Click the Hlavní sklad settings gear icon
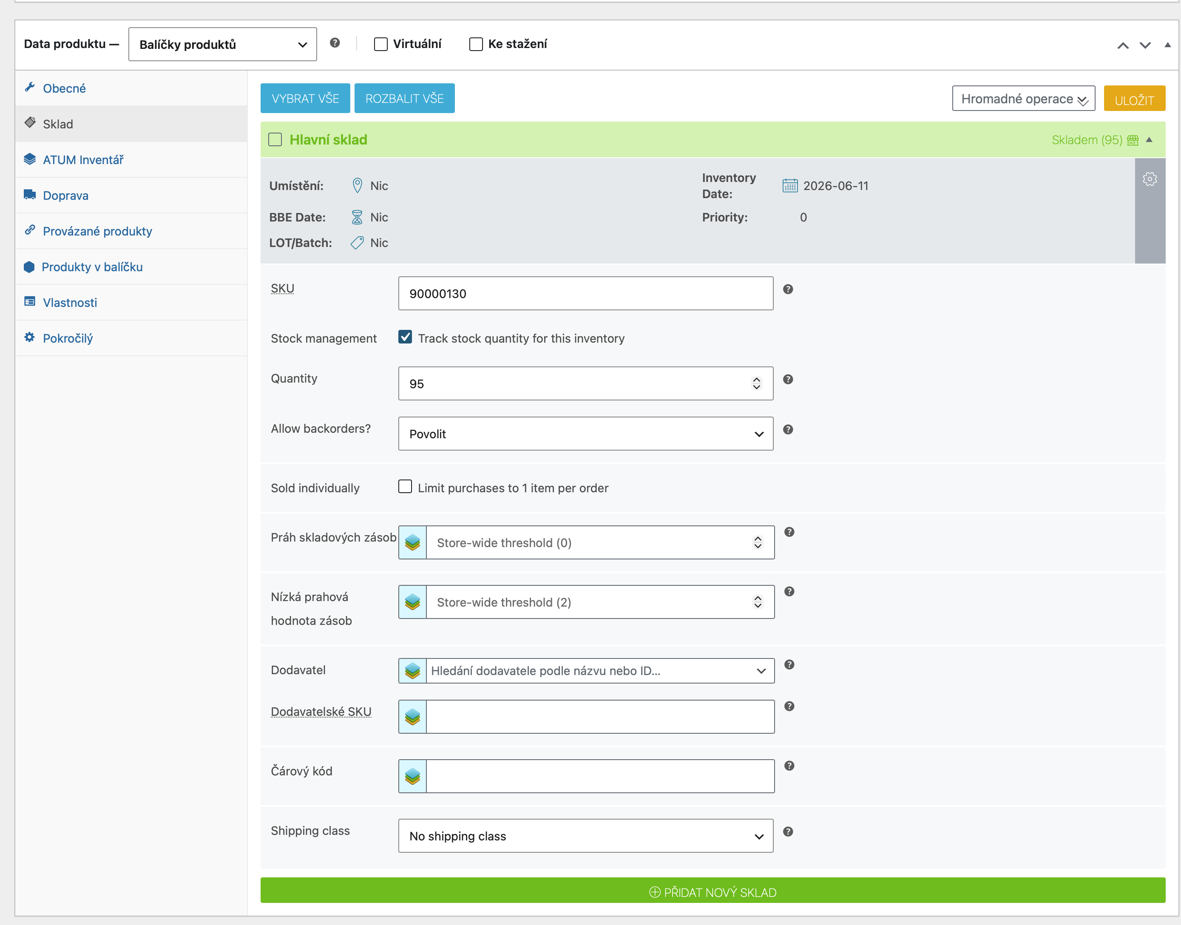The width and height of the screenshot is (1181, 925). click(1150, 179)
